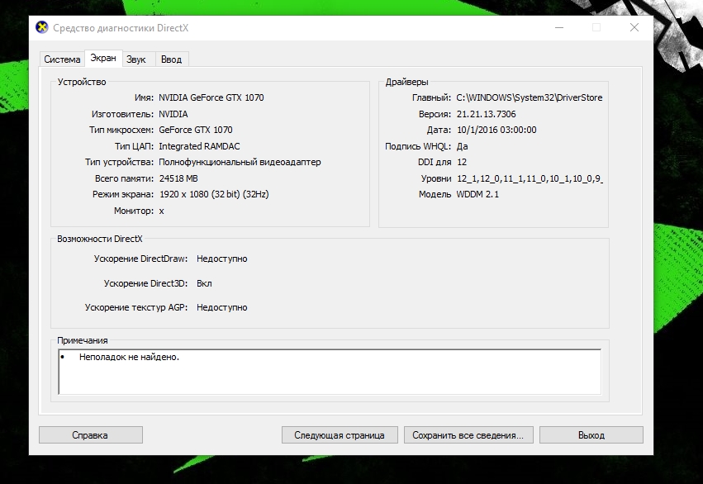Screen dimensions: 703x484
Task: Click Сохранить все сведения button
Action: 468,435
